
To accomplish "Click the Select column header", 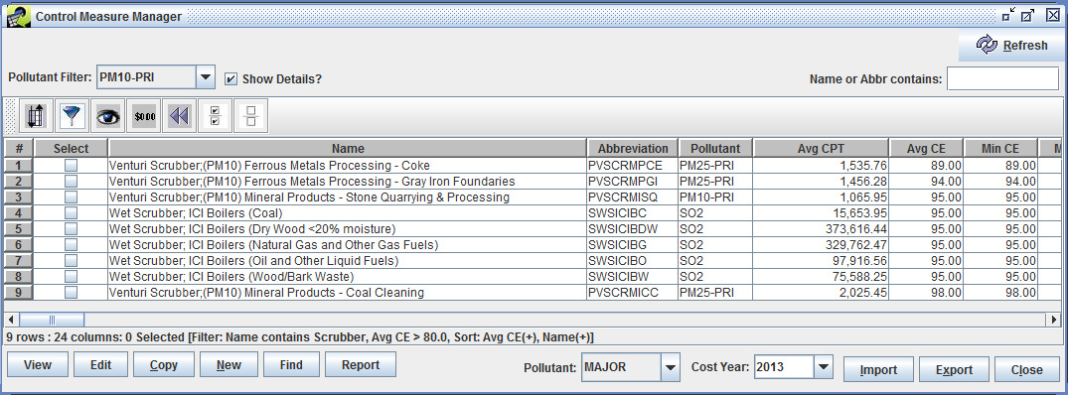I will [71, 148].
